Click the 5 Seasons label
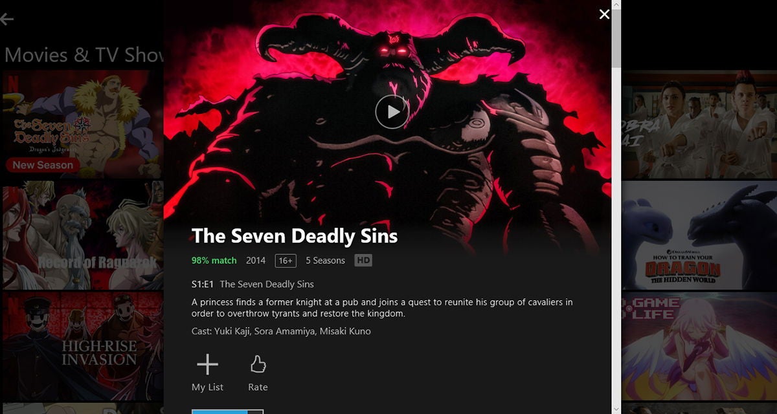777x414 pixels. point(326,261)
